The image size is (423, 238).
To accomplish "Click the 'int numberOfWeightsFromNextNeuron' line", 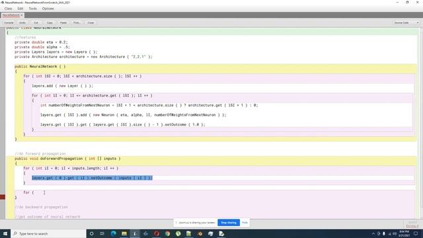I will pyautogui.click(x=149, y=105).
